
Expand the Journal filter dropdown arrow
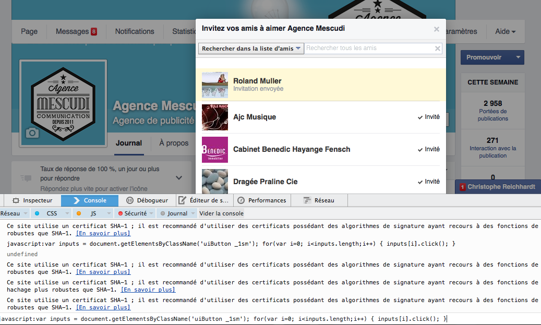(x=193, y=213)
